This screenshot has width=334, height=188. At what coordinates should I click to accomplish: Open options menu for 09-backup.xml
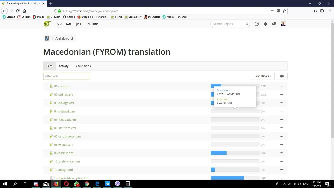pyautogui.click(x=281, y=153)
